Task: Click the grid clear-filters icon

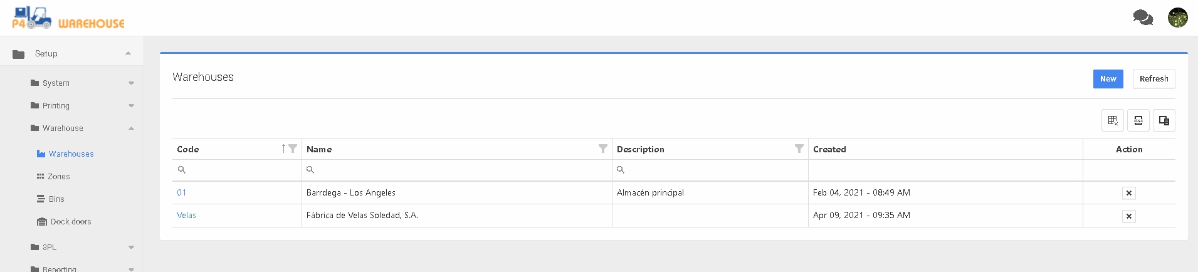Action: click(1113, 120)
